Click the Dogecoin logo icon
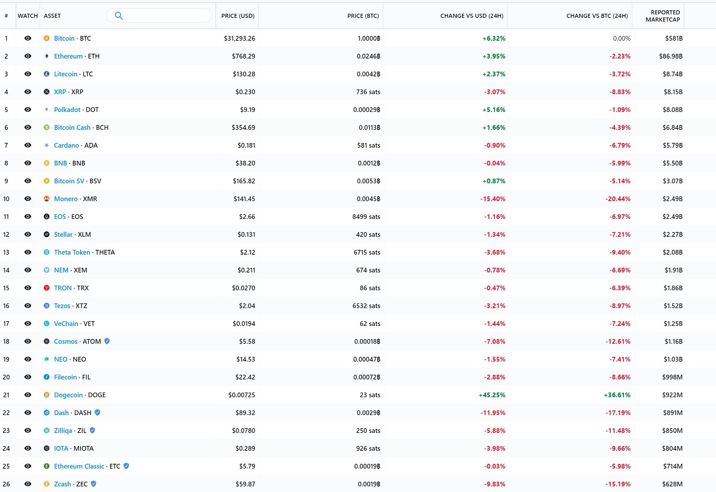Screen dimensions: 716x492 point(47,395)
